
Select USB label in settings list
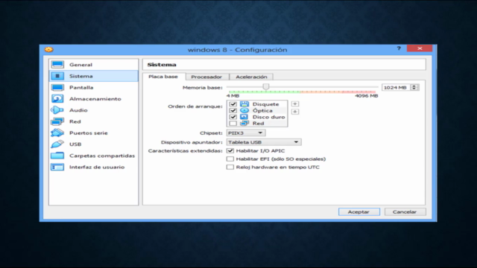click(75, 144)
